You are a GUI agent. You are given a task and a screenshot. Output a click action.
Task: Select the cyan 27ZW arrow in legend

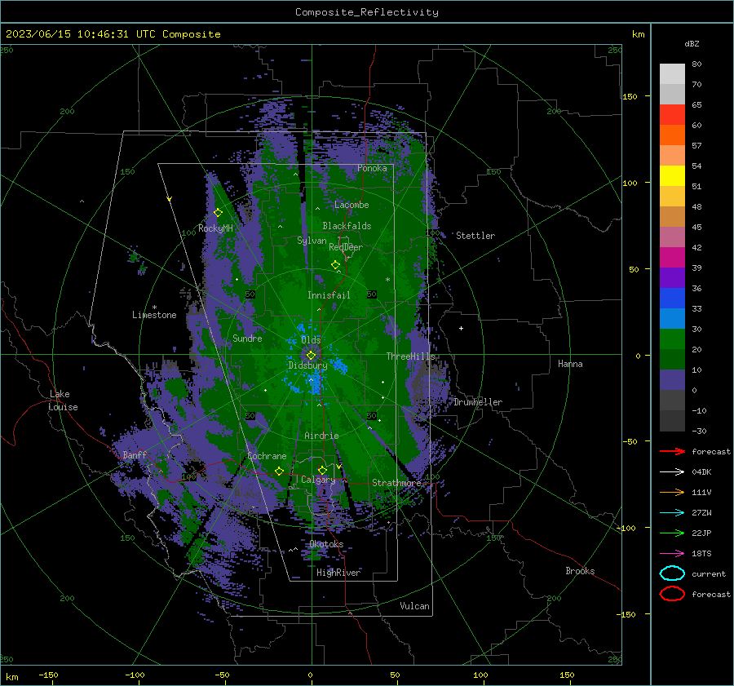[x=672, y=513]
